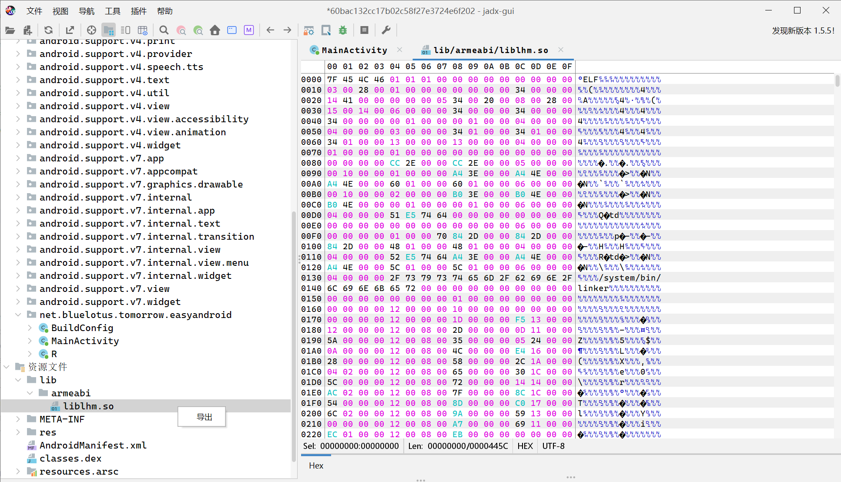Viewport: 841px width, 482px height.
Task: Click the green bug debugger icon
Action: (x=343, y=30)
